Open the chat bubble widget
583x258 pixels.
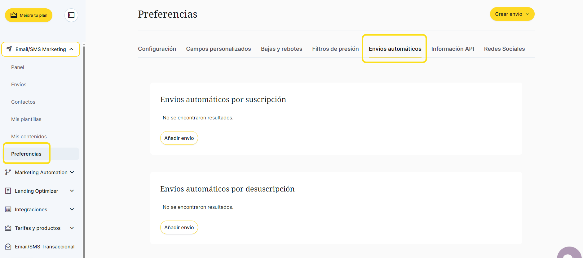(x=569, y=254)
